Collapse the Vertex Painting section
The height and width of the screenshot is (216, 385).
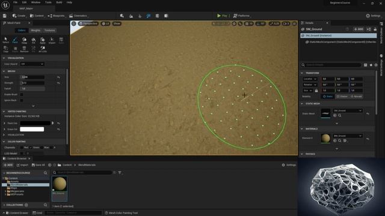4,112
